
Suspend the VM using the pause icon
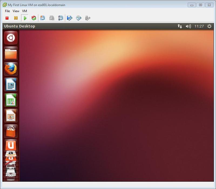[x=16, y=18]
